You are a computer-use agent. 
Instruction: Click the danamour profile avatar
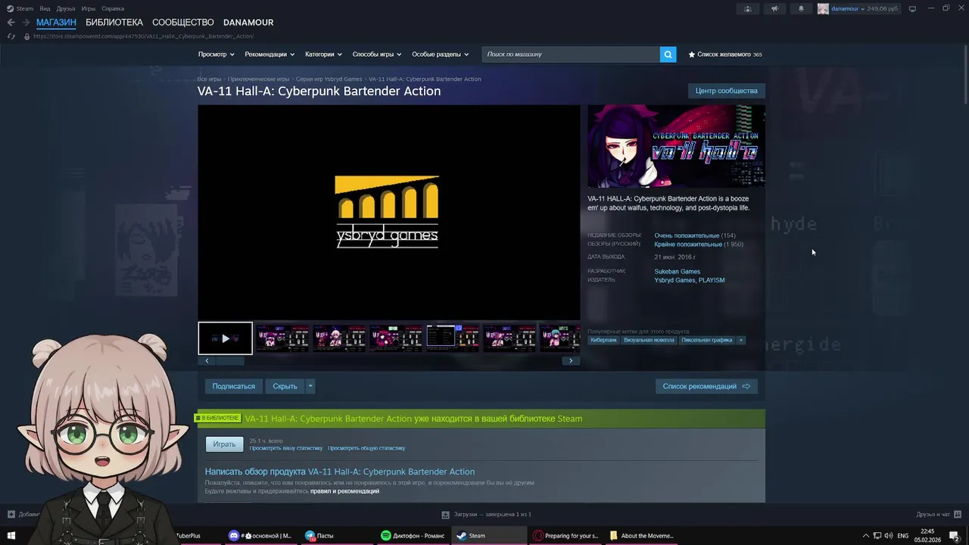823,8
